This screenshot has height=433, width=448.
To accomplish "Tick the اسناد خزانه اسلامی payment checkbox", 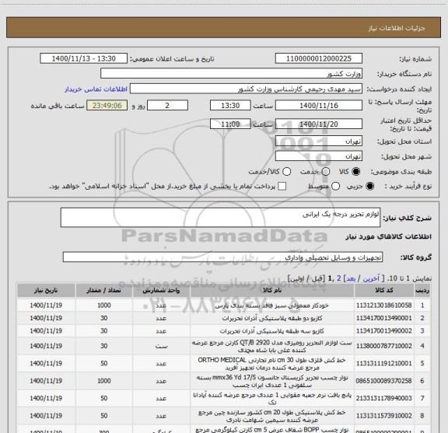I will point(282,187).
